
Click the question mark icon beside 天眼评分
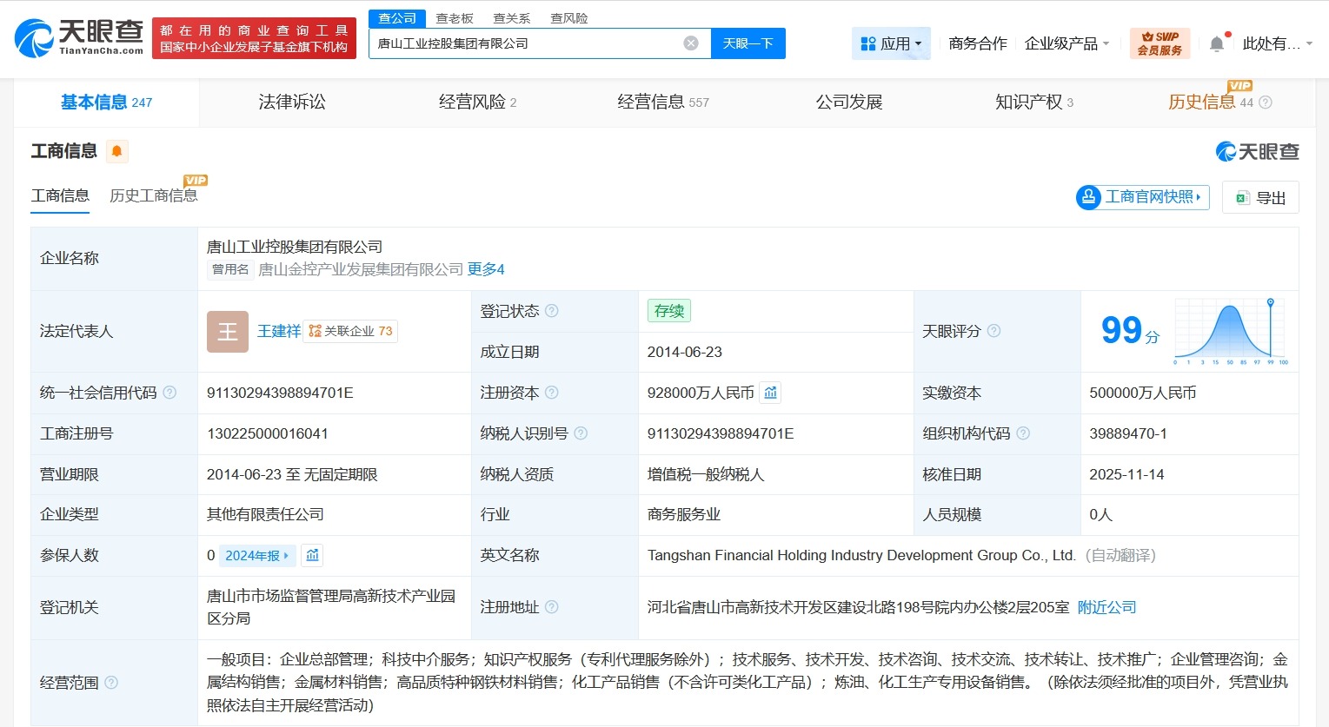pos(994,331)
